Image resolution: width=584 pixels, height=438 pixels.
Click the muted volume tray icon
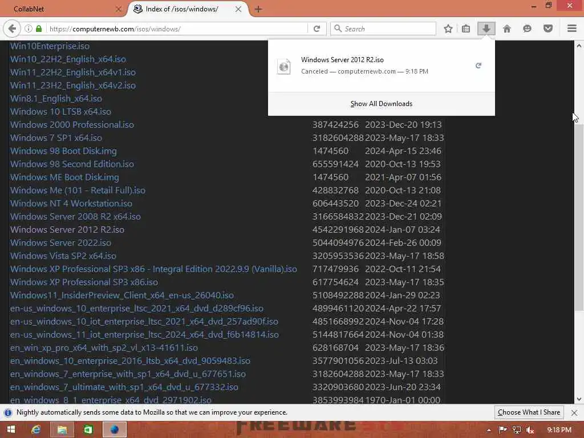pos(530,430)
